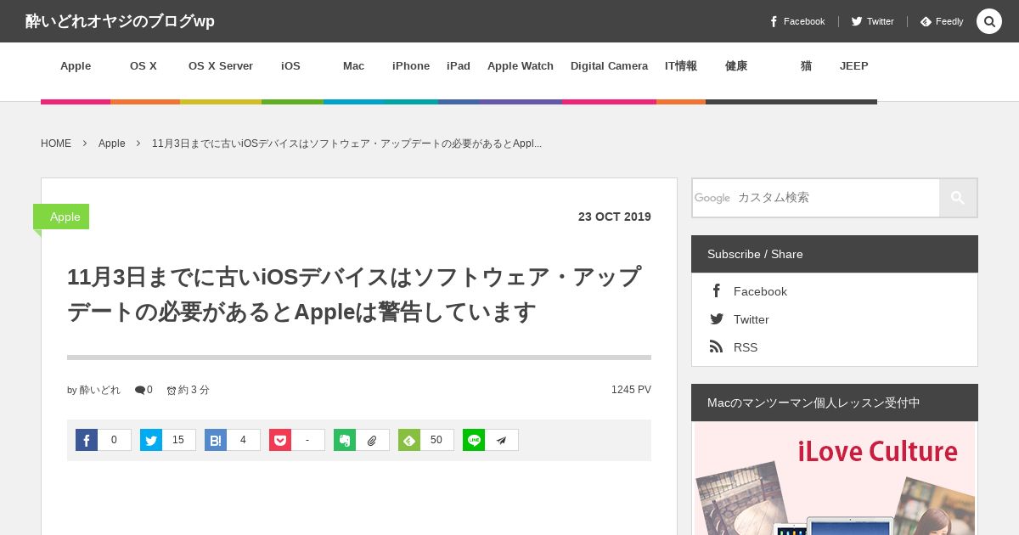Open the 猫 category menu
The image size is (1019, 535).
[x=806, y=66]
